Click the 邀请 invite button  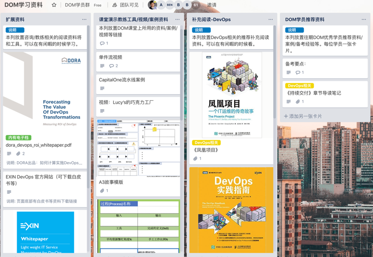coord(212,5)
